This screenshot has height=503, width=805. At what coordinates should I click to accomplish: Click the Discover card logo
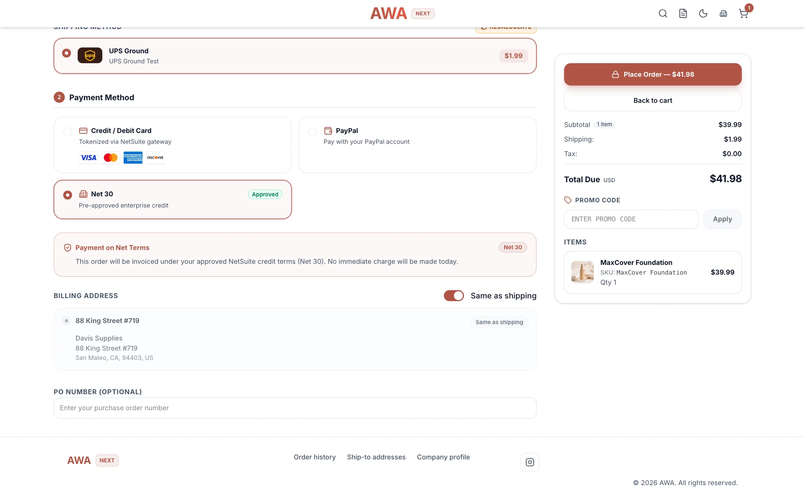tap(155, 158)
